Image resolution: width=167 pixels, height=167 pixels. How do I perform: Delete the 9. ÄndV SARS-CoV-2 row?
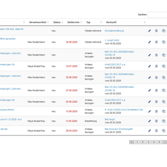tap(156, 111)
